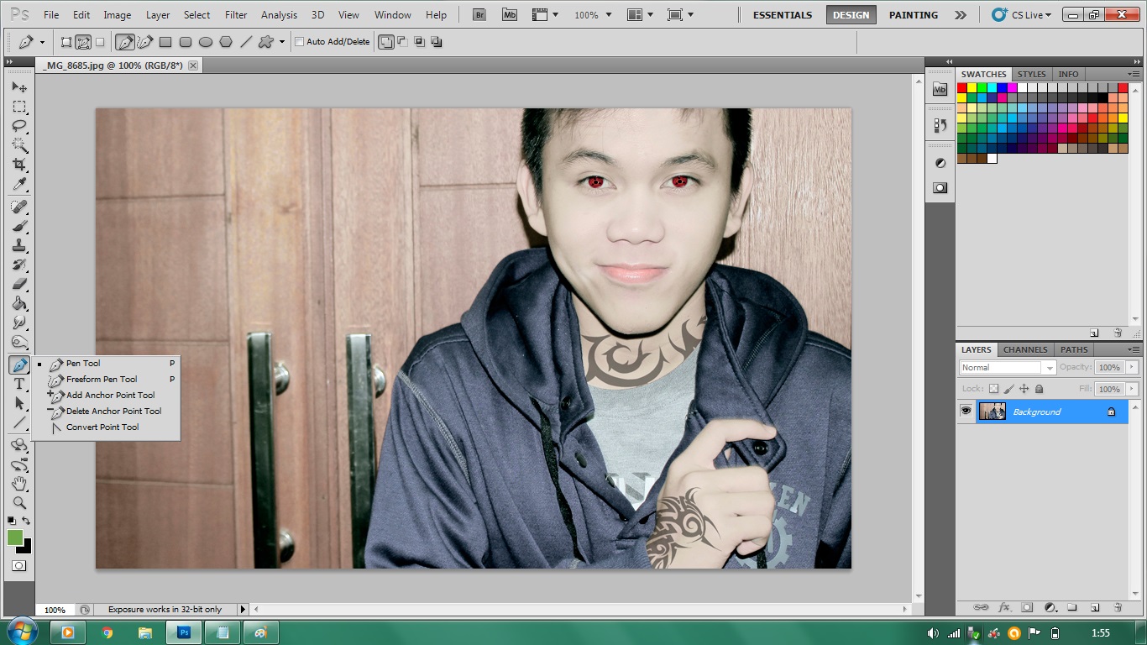
Task: Pick the Lasso tool
Action: click(18, 126)
